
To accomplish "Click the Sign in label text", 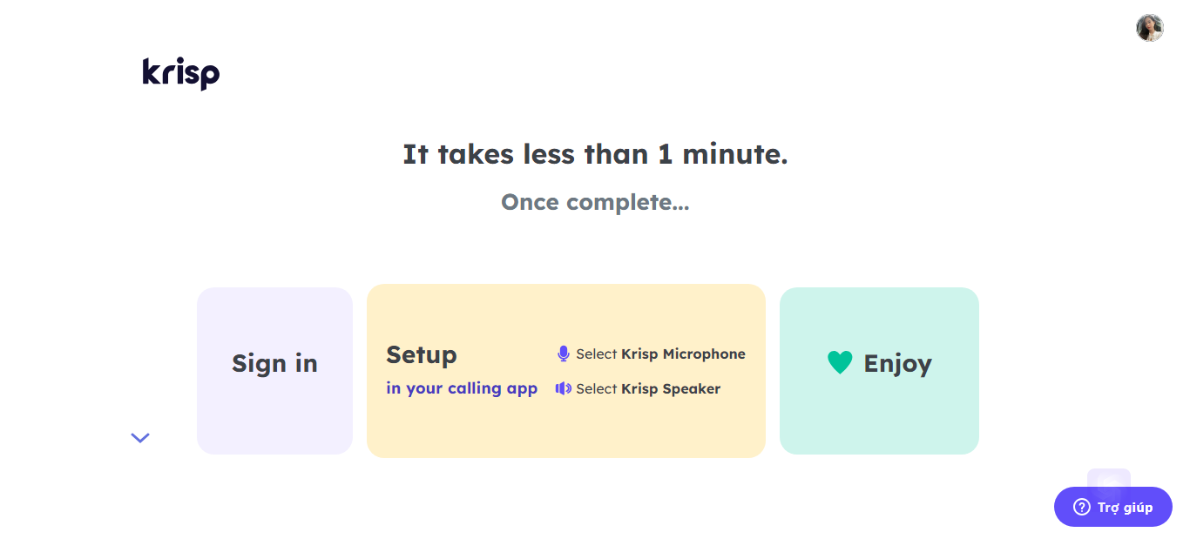I will pyautogui.click(x=274, y=363).
